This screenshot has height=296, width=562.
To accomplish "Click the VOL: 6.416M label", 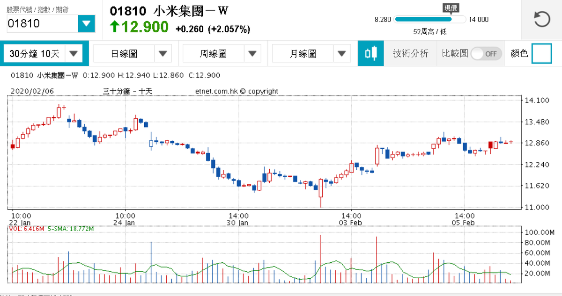I will pos(27,229).
